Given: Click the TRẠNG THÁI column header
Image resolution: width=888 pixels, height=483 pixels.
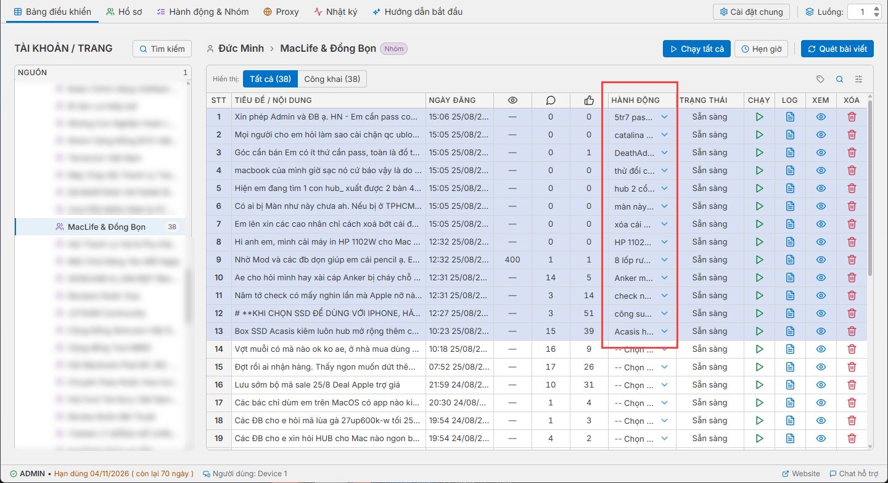Looking at the screenshot, I should click(x=709, y=100).
